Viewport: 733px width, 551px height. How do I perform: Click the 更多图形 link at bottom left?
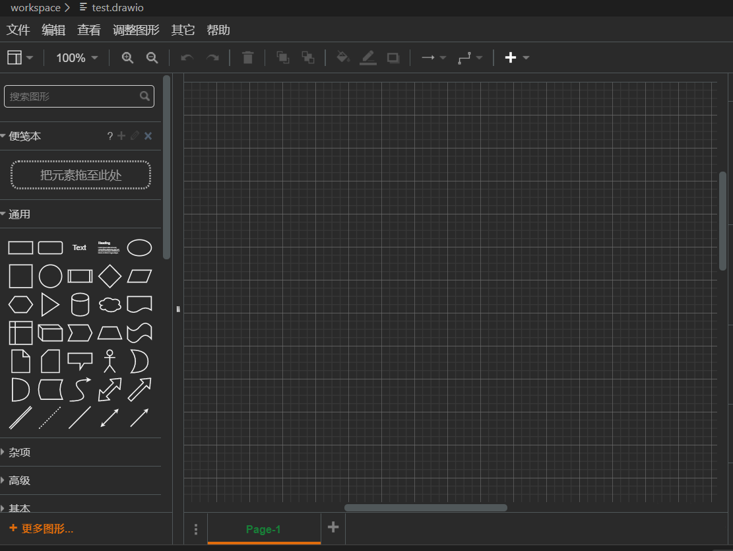pos(40,529)
